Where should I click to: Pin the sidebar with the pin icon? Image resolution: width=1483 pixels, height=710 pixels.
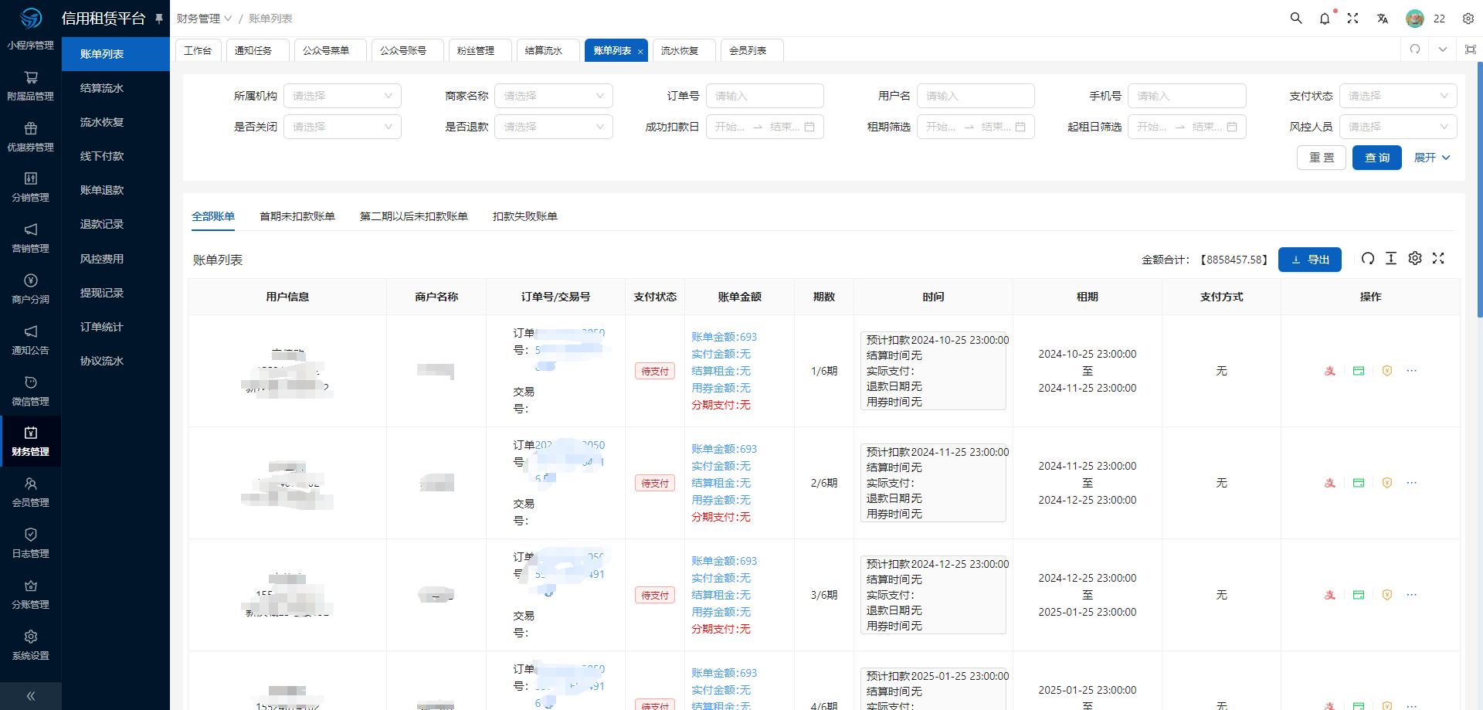click(159, 18)
